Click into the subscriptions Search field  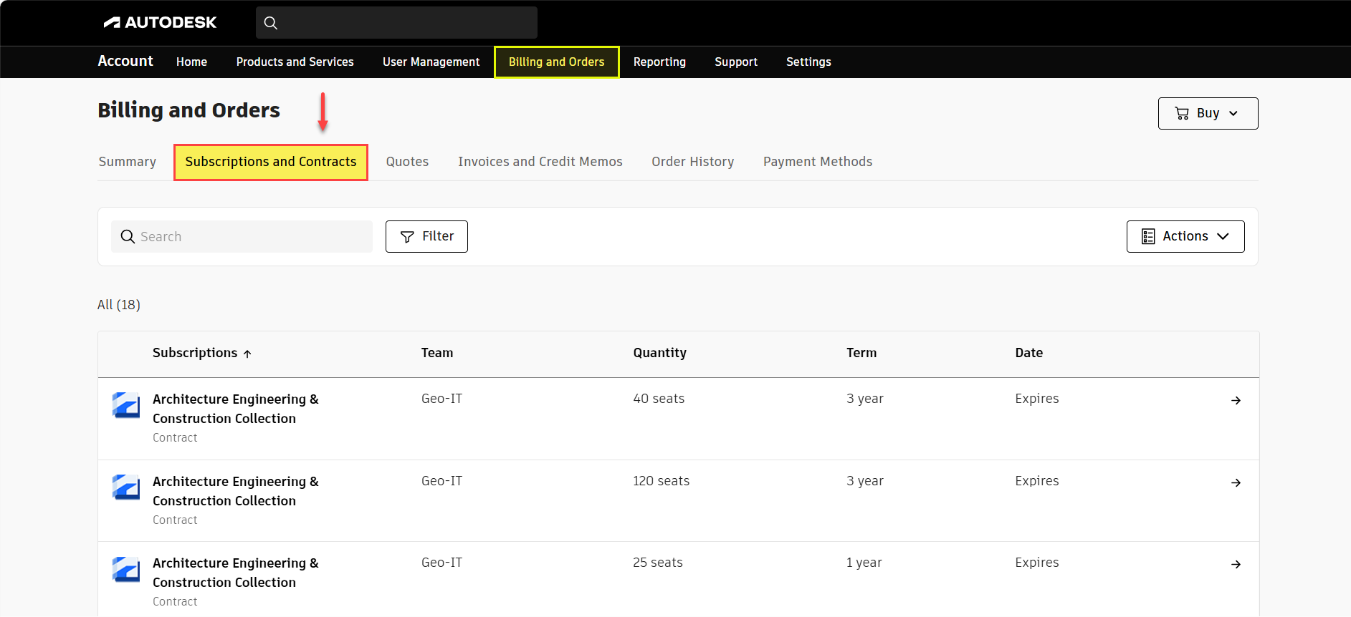(242, 237)
